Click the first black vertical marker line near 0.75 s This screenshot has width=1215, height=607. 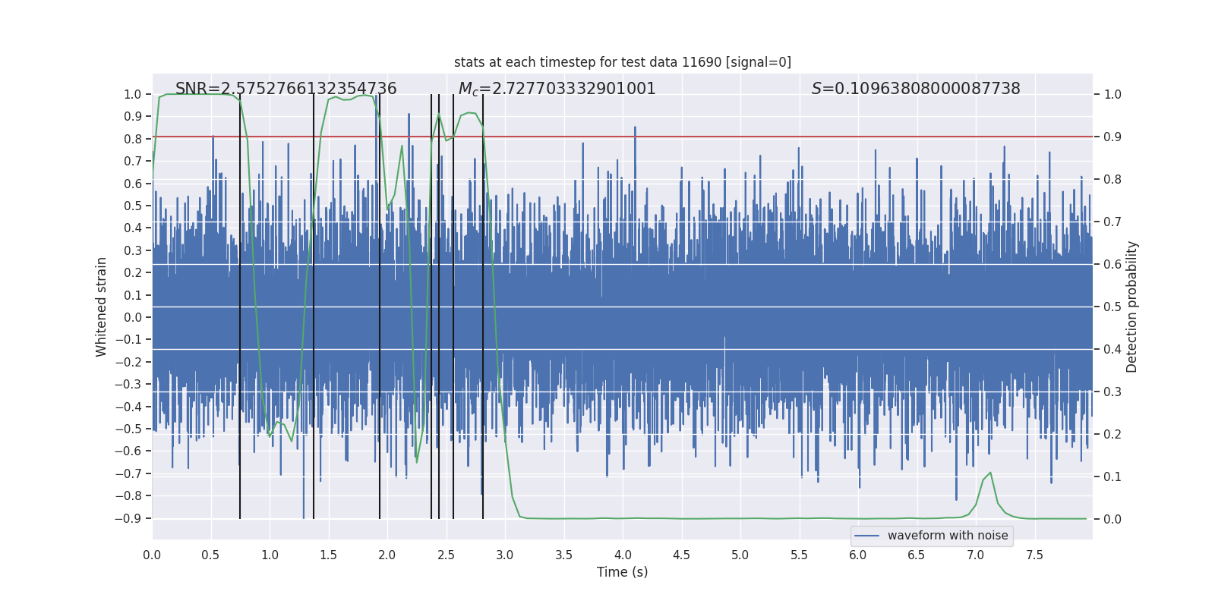tap(240, 307)
